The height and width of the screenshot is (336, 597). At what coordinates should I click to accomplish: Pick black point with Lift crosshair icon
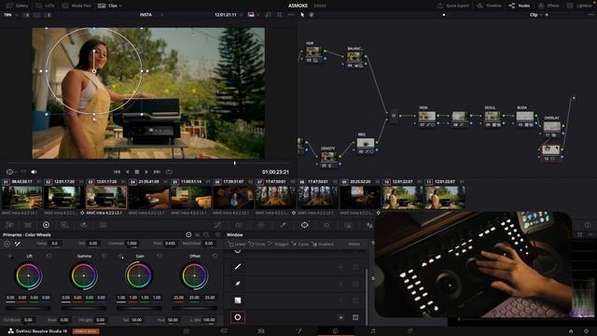coord(10,256)
